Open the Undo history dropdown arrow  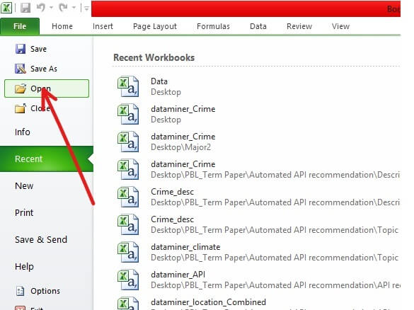tap(51, 8)
